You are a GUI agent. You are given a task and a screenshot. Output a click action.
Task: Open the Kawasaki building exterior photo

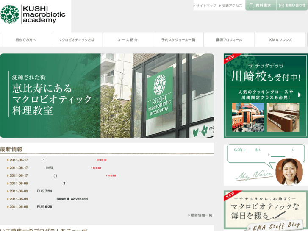click(248, 117)
